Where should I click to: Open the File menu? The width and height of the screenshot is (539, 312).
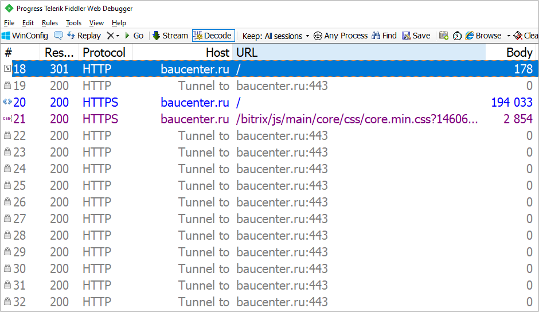[x=9, y=23]
